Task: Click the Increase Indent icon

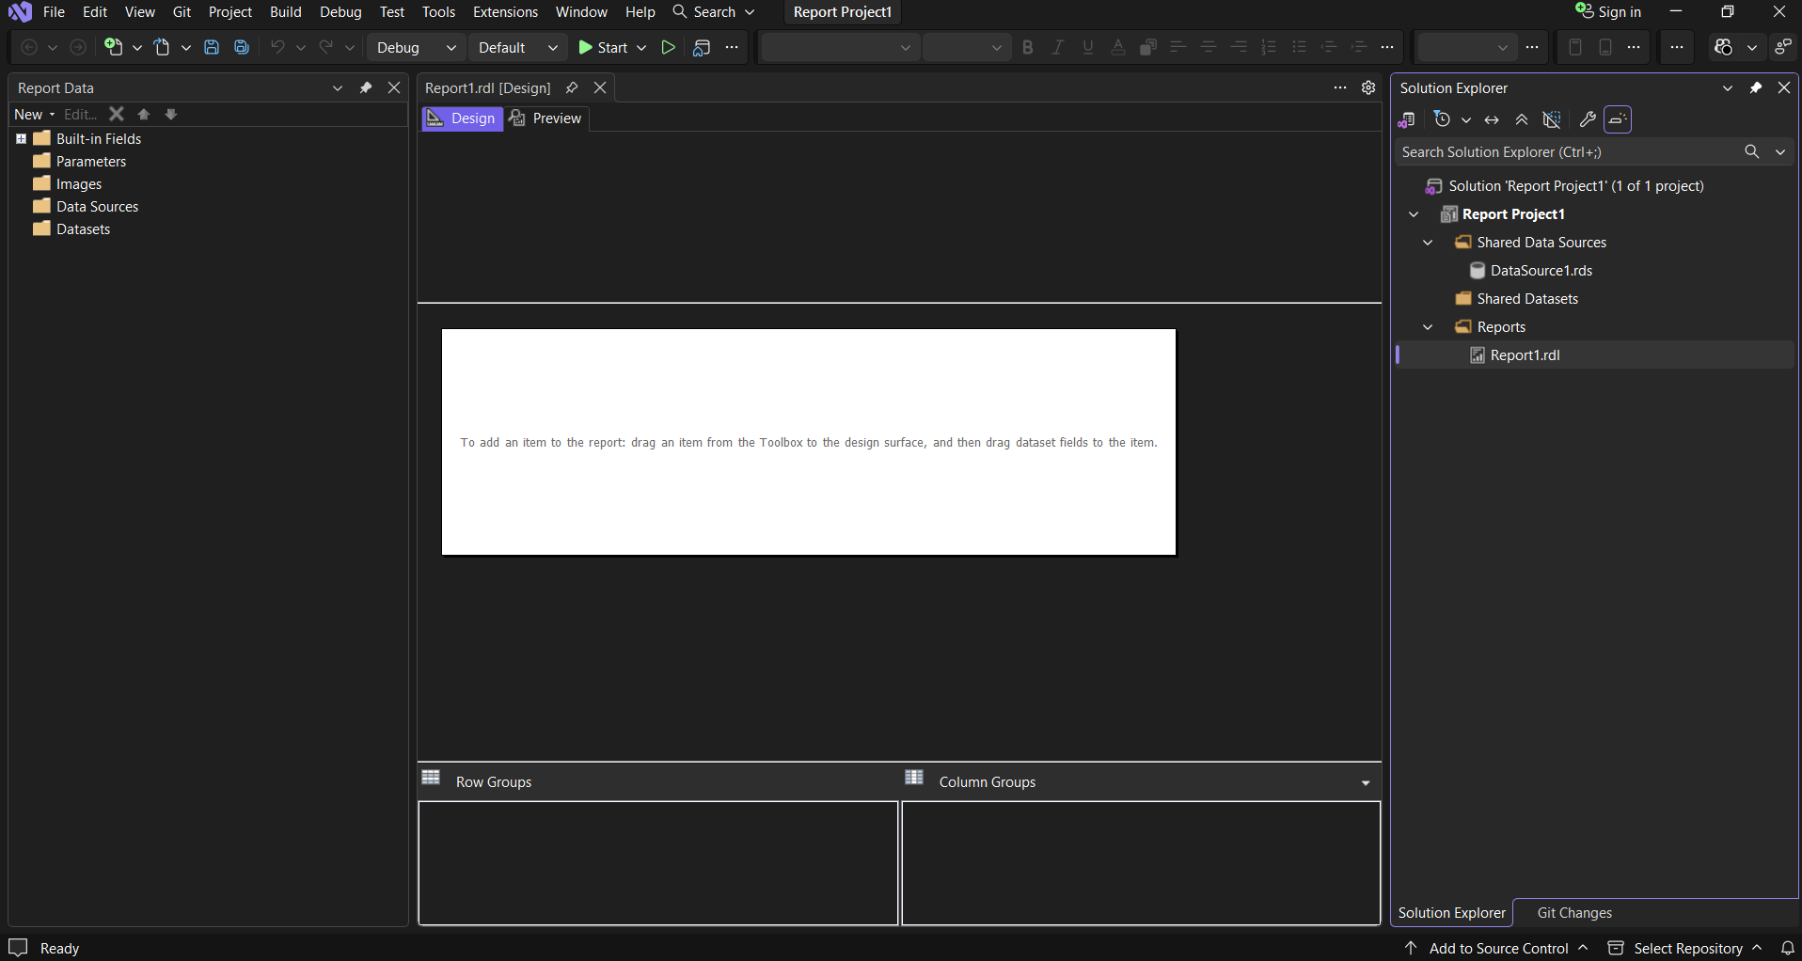Action: pos(1359,47)
